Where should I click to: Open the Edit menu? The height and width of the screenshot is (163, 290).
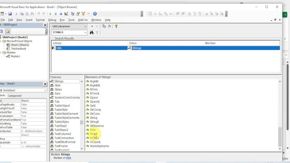10,20
